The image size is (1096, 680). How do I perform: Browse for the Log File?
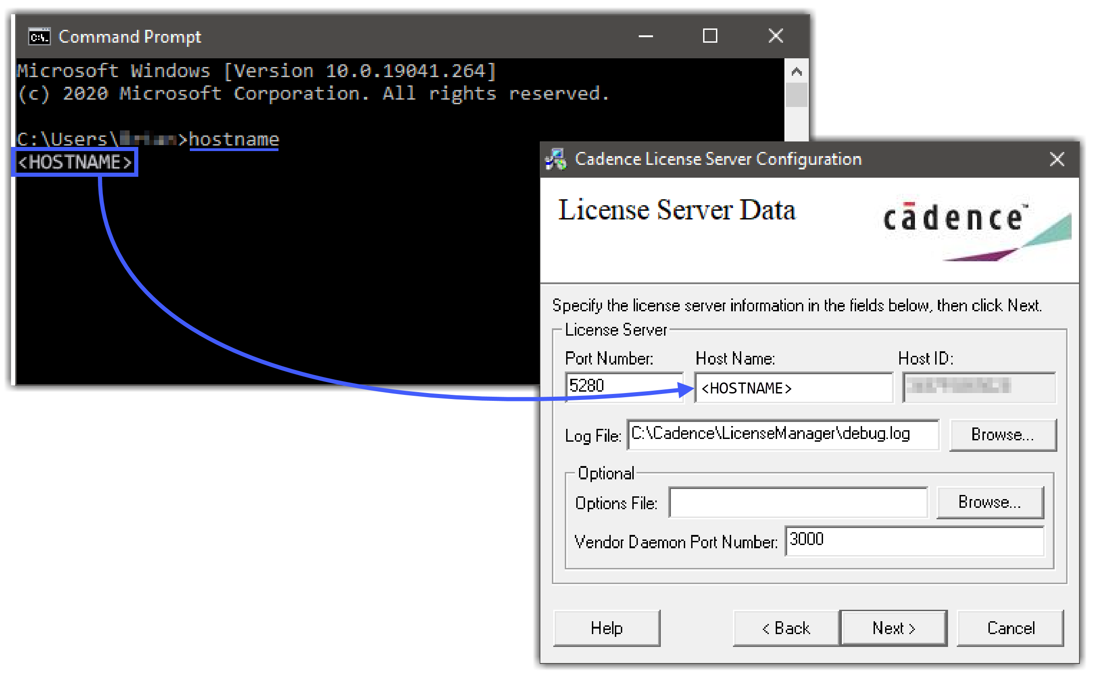click(1003, 435)
